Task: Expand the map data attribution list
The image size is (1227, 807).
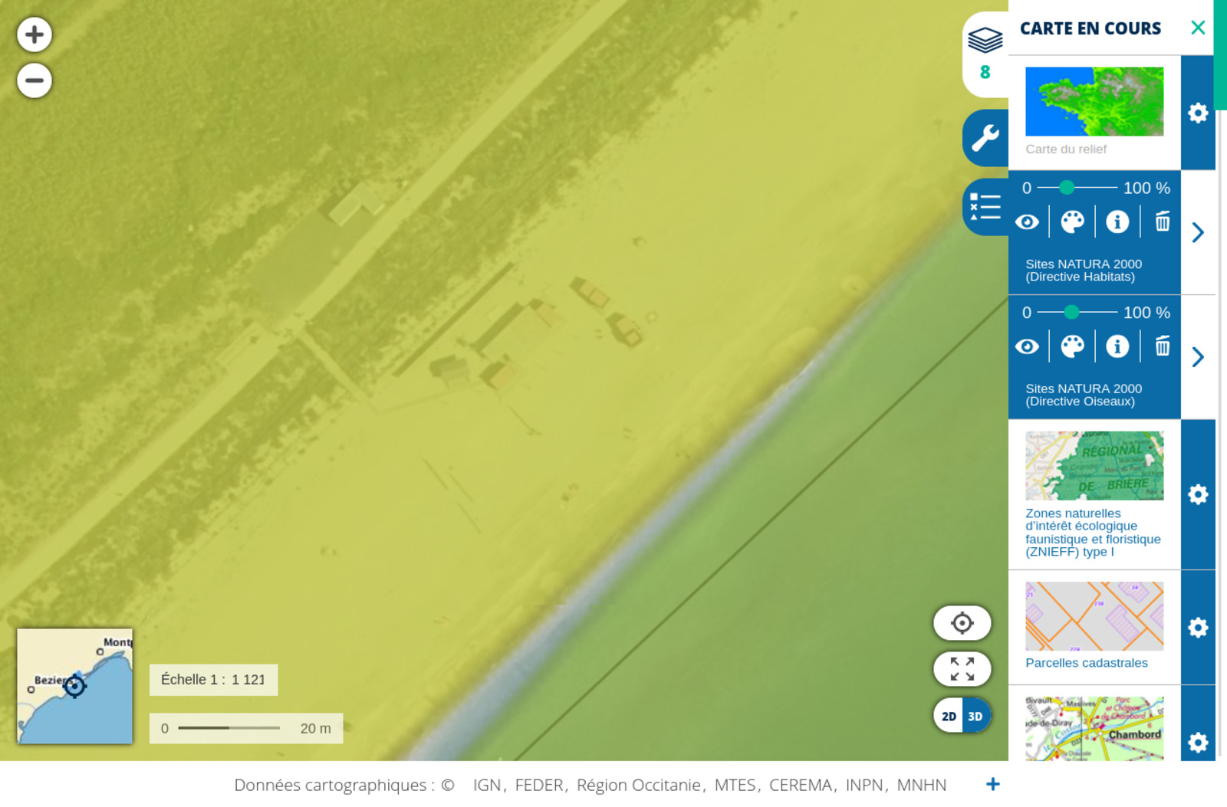Action: pyautogui.click(x=992, y=784)
